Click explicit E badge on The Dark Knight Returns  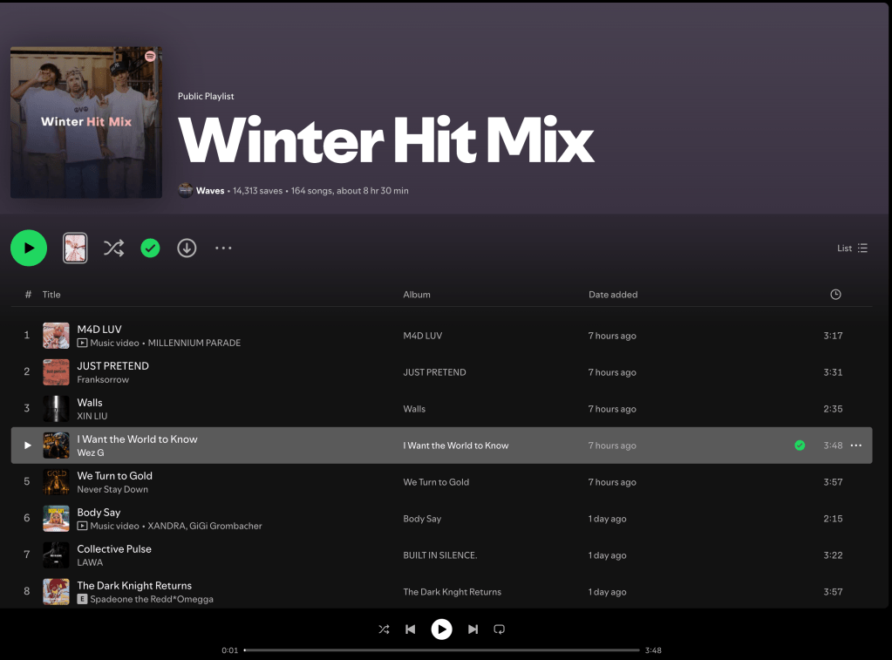[83, 599]
